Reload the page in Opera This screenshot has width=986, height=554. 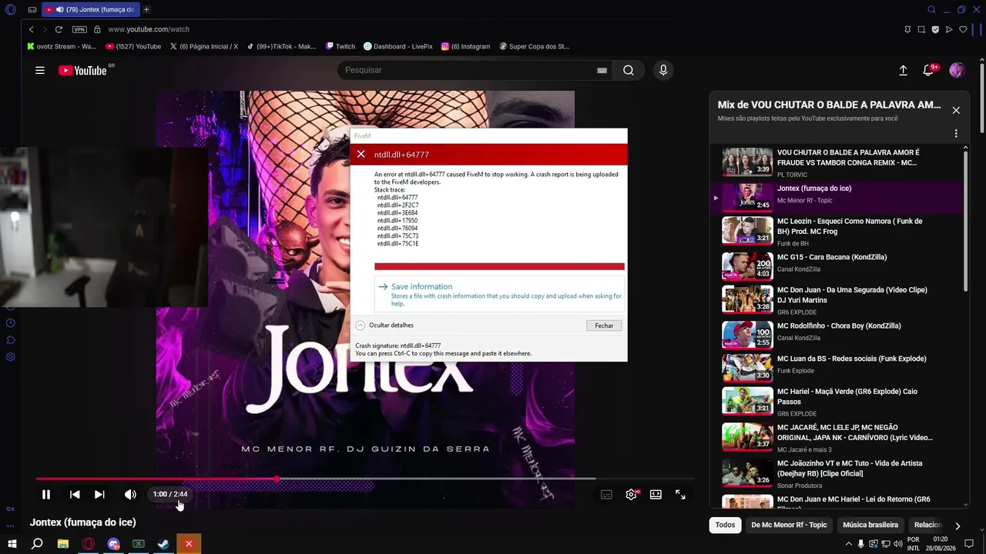pyautogui.click(x=59, y=29)
